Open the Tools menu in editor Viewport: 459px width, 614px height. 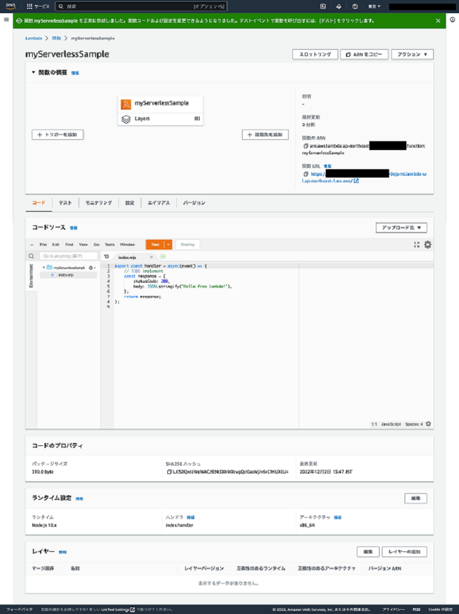110,245
